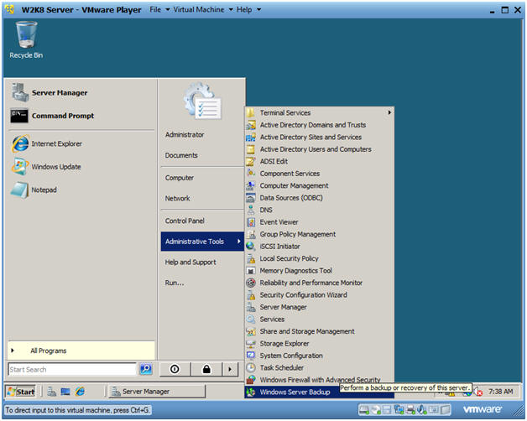Open Share and Storage Management

pyautogui.click(x=319, y=331)
